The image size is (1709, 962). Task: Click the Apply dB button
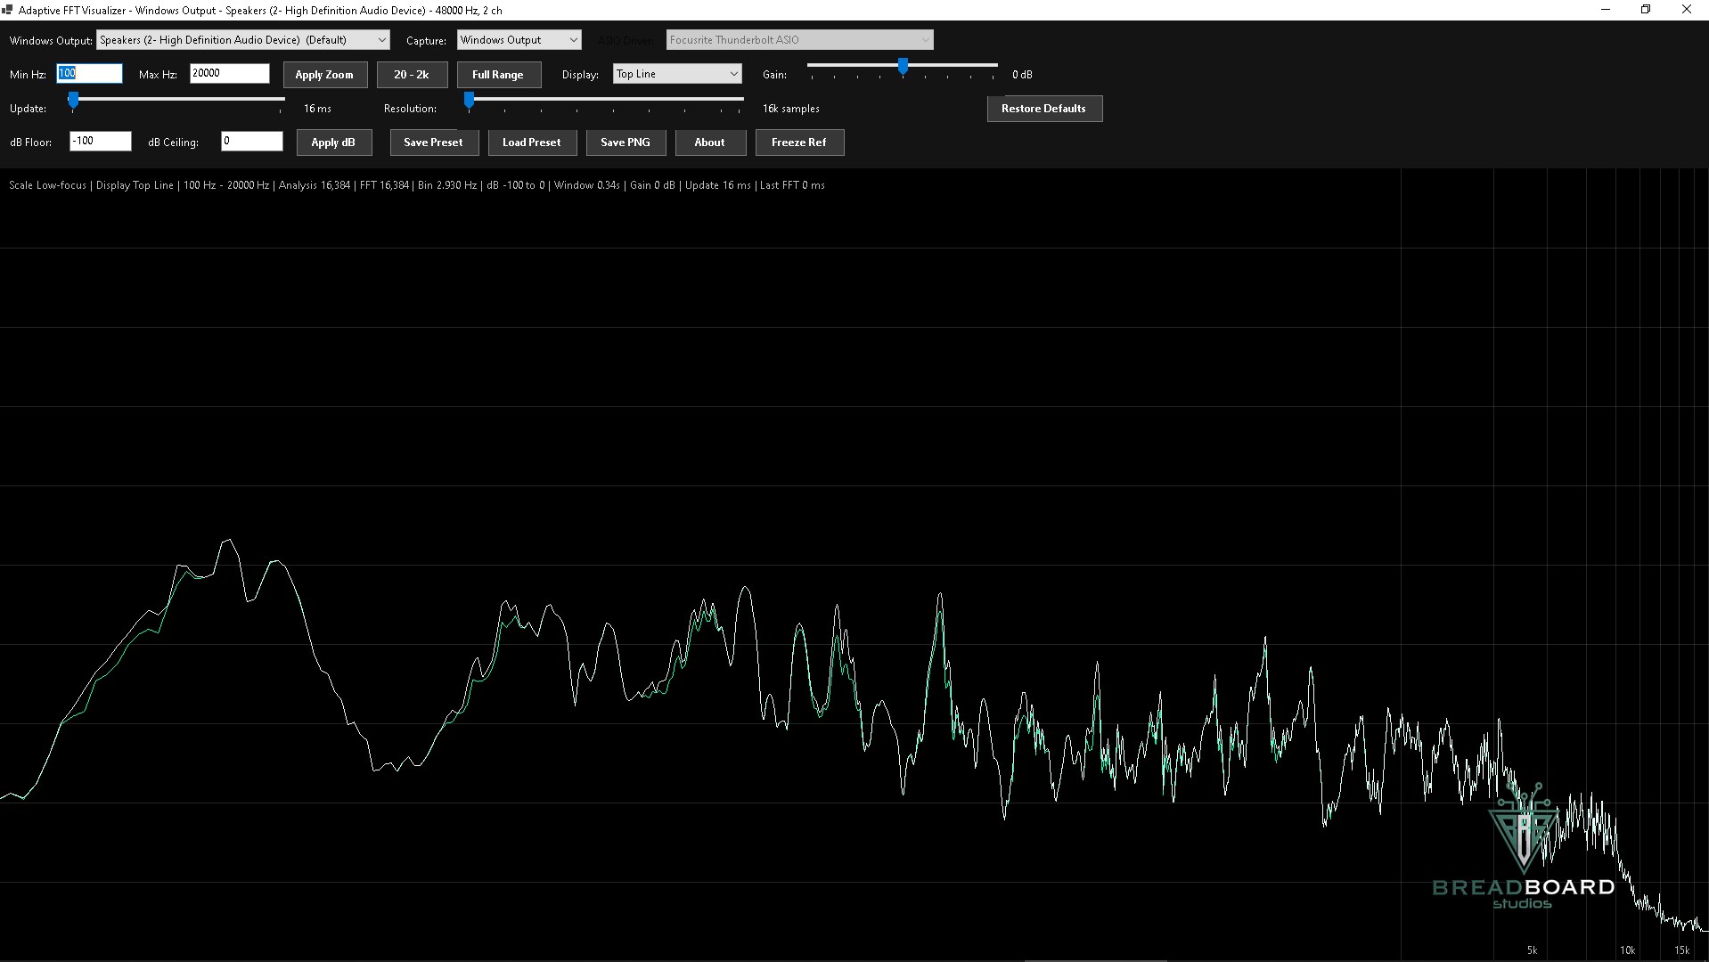click(x=333, y=143)
